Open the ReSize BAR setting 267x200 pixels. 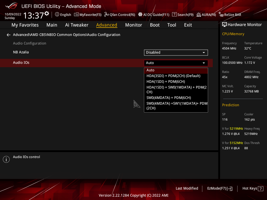[x=230, y=15]
